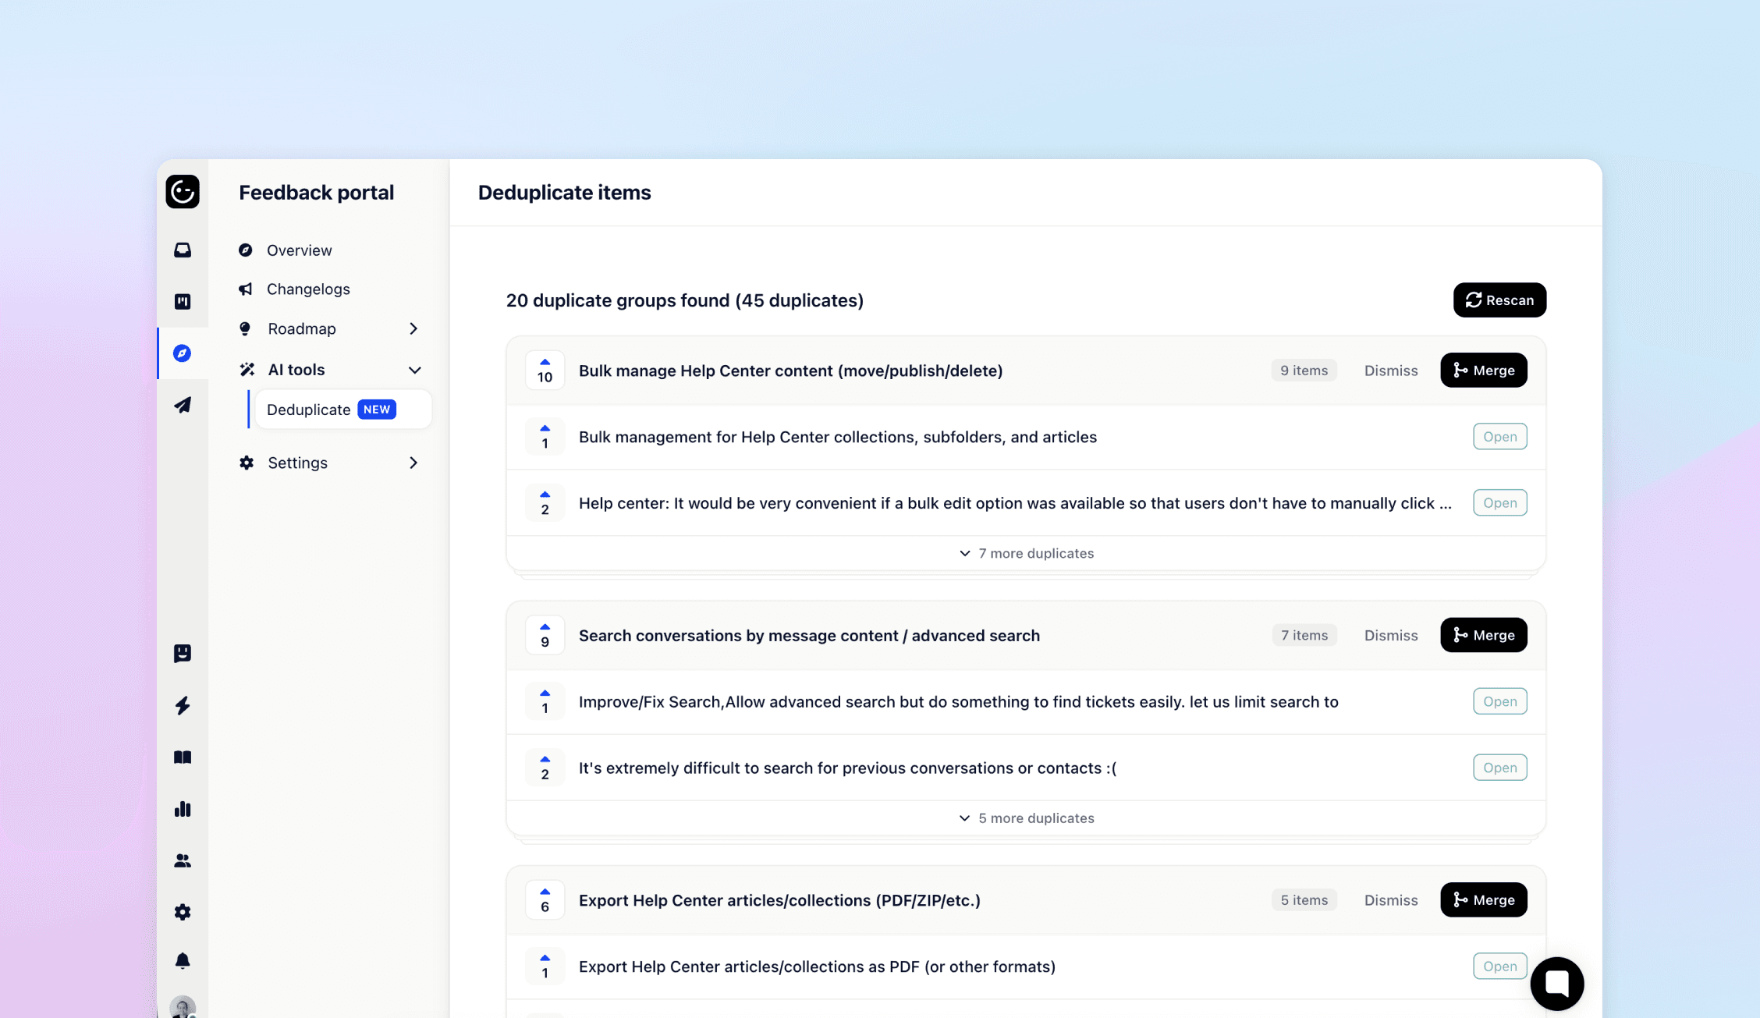Open the Inbox from the left sidebar
Image resolution: width=1760 pixels, height=1018 pixels.
182,250
